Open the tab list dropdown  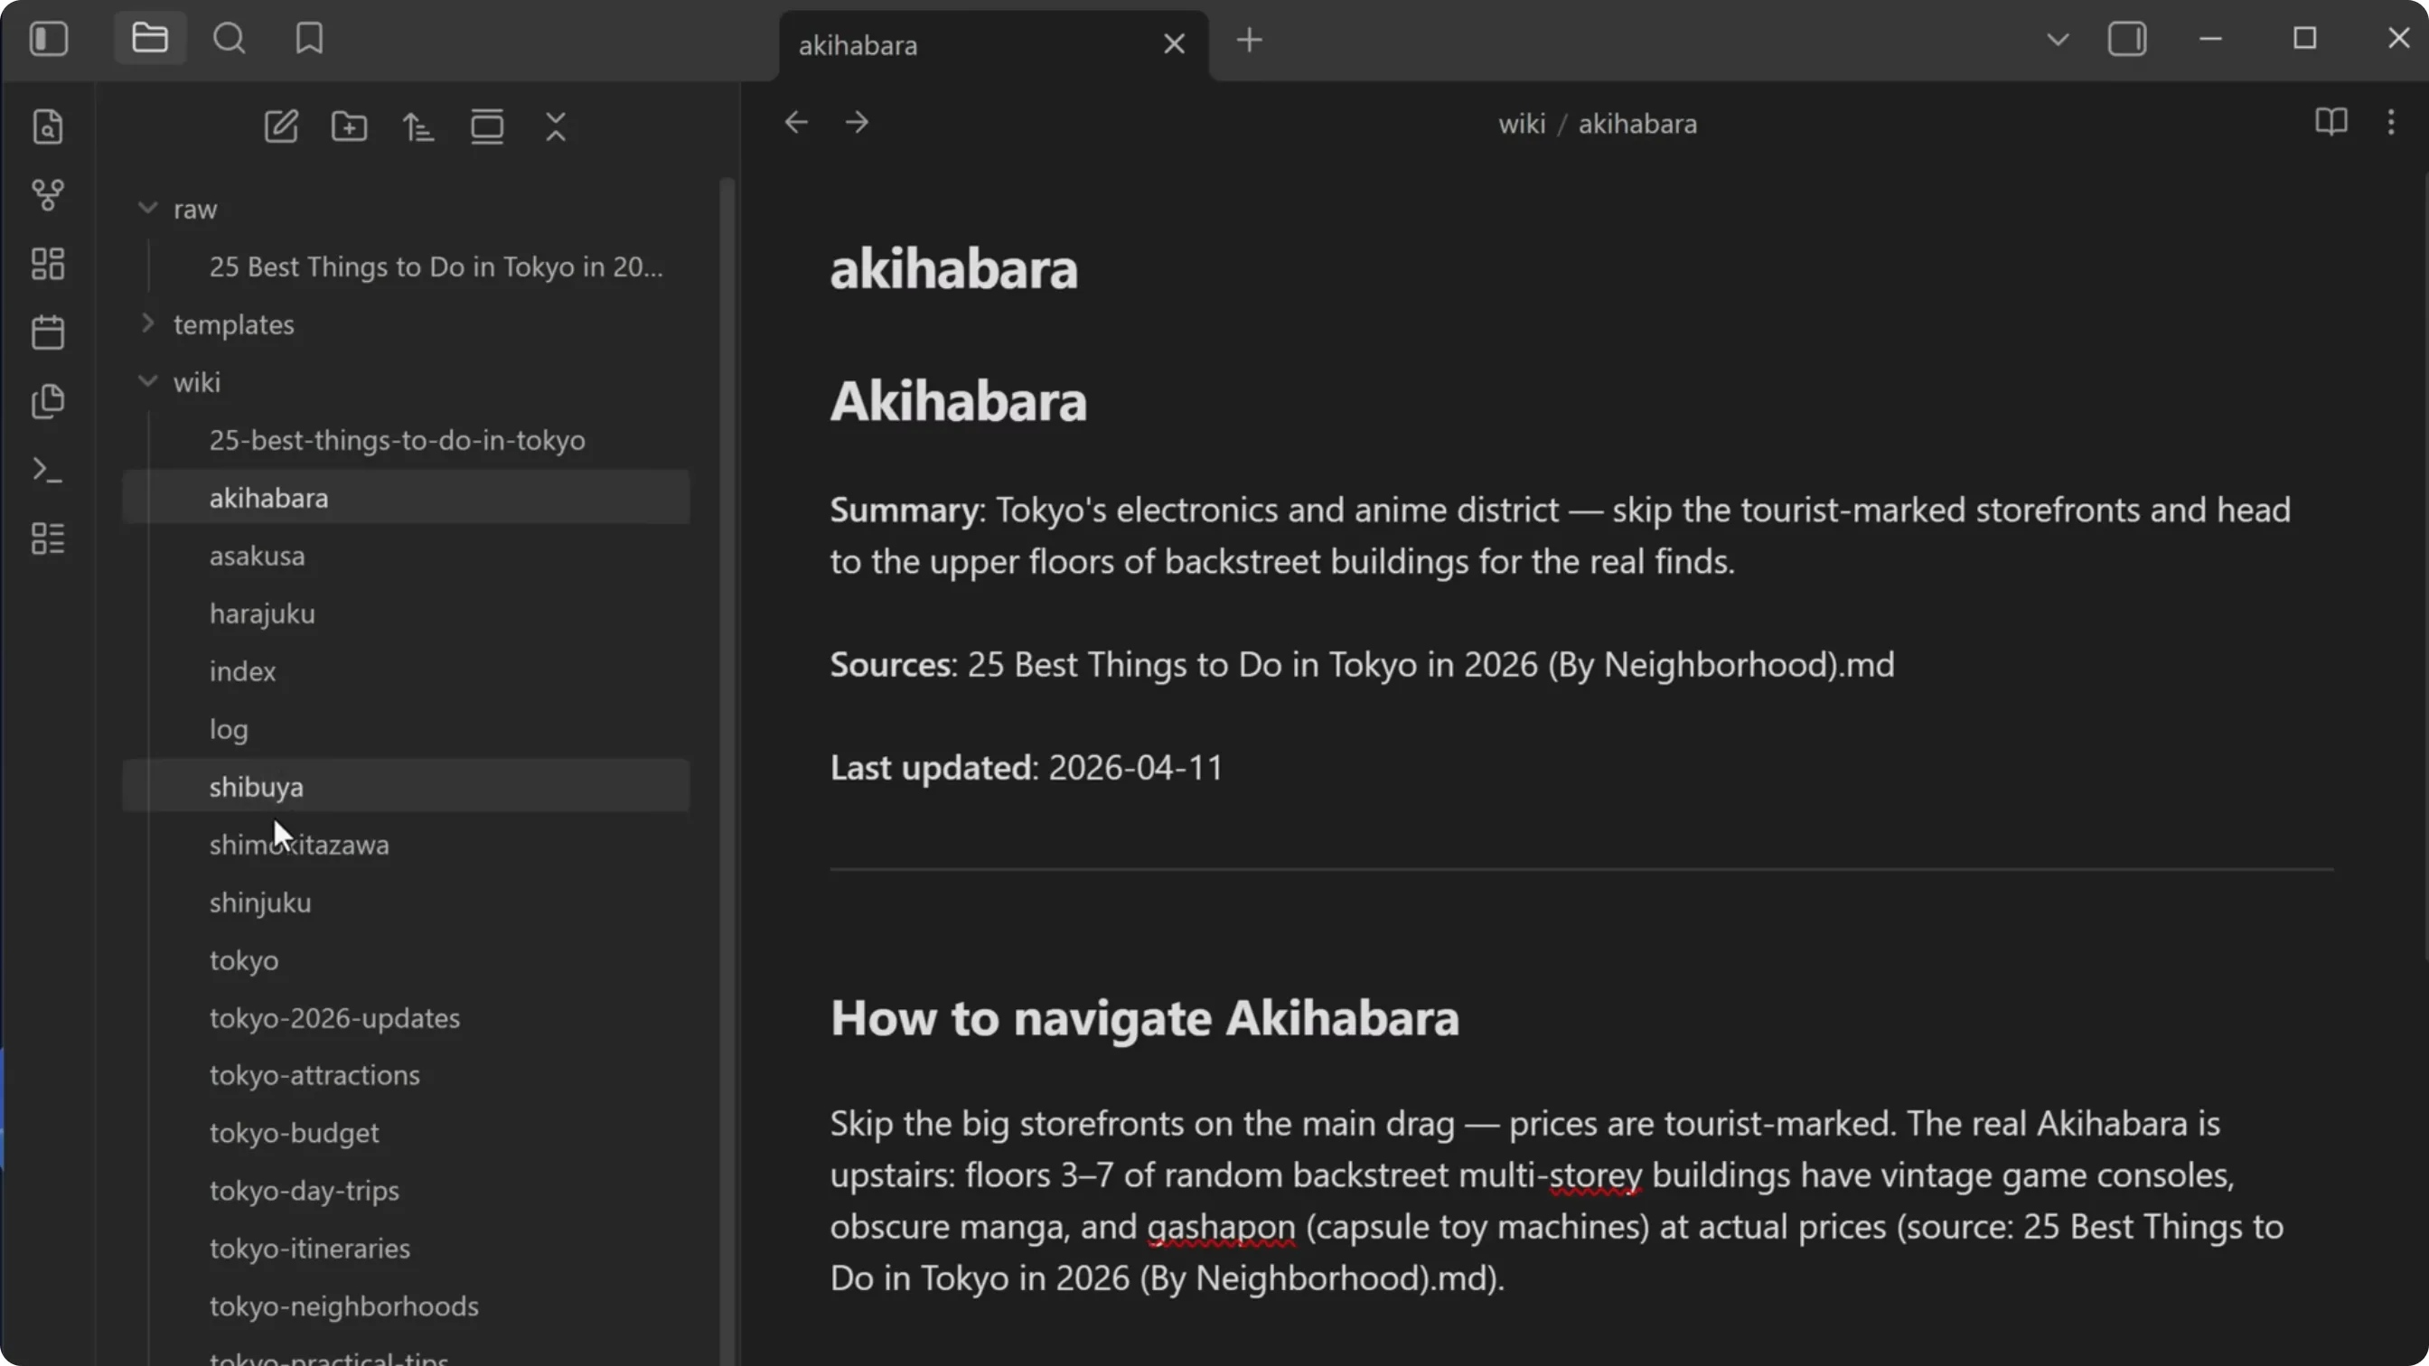point(2059,40)
